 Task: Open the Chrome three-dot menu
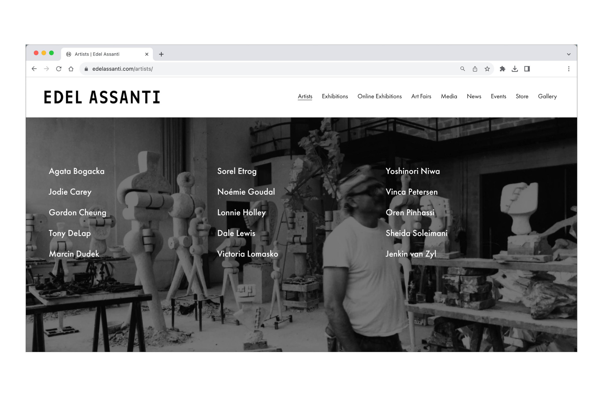[569, 69]
